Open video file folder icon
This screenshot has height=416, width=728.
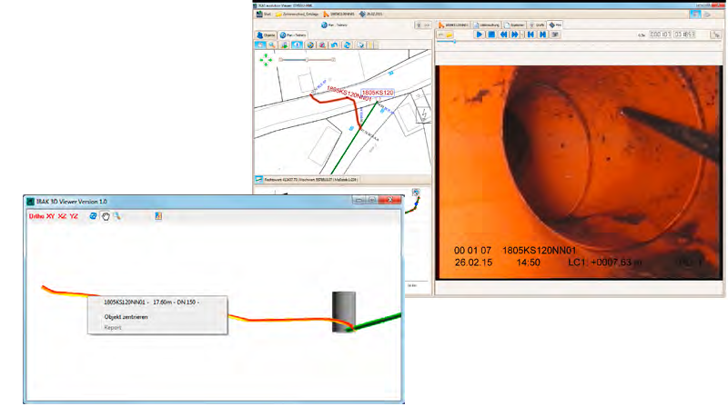point(449,35)
